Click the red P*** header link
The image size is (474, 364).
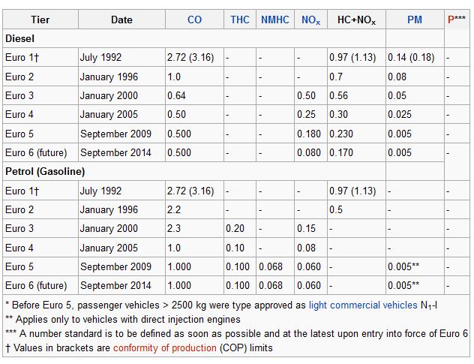coord(456,20)
